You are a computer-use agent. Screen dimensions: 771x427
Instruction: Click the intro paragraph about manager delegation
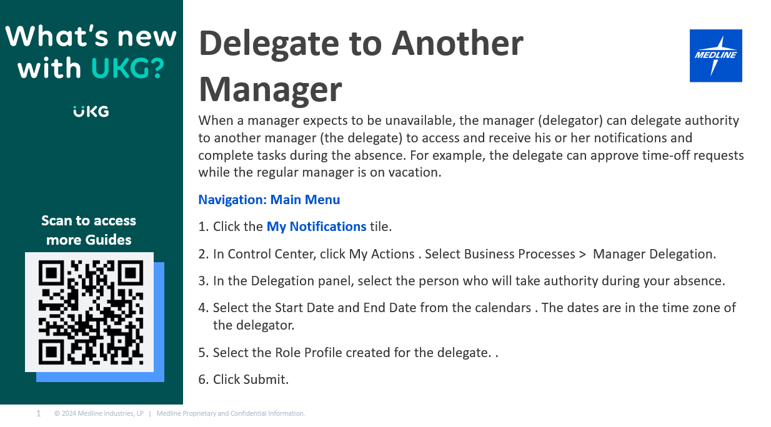pos(470,146)
